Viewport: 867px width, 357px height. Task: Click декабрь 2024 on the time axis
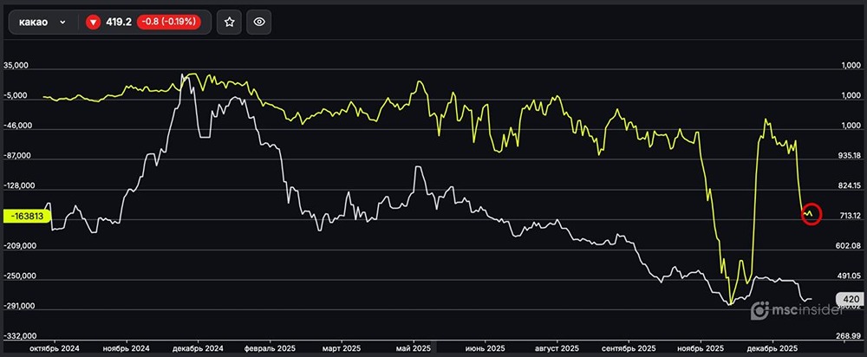pyautogui.click(x=198, y=348)
